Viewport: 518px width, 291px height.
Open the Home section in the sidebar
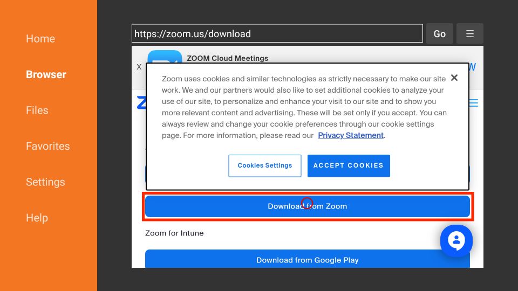point(40,39)
